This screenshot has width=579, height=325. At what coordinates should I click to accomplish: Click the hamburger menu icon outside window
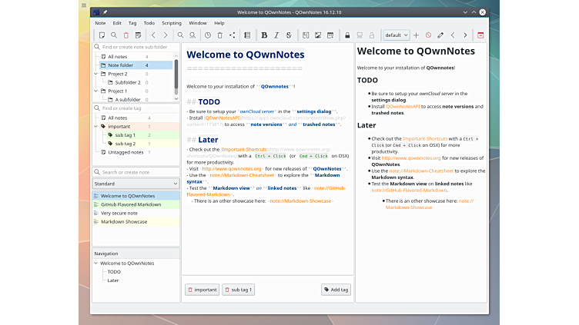(84, 5)
